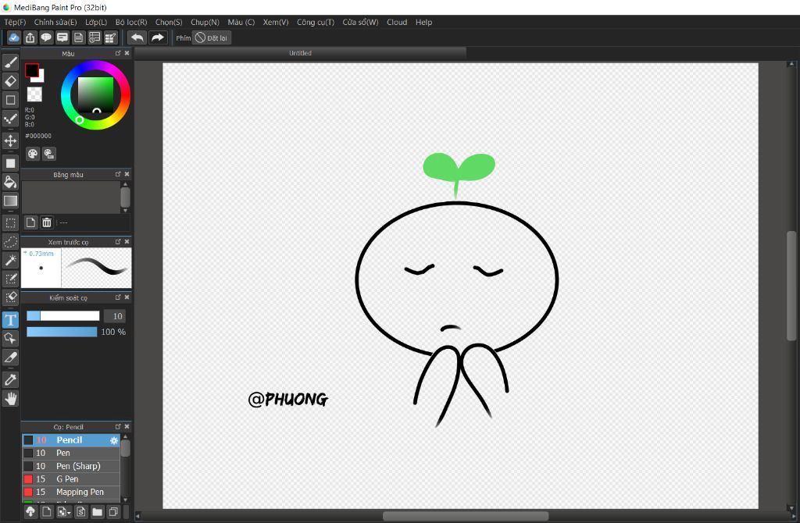Redo the last action
Image resolution: width=800 pixels, height=523 pixels.
pyautogui.click(x=158, y=37)
